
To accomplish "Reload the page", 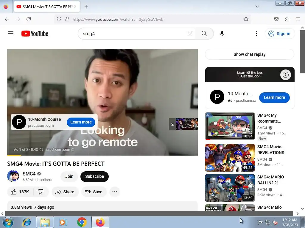I will click(29, 19).
